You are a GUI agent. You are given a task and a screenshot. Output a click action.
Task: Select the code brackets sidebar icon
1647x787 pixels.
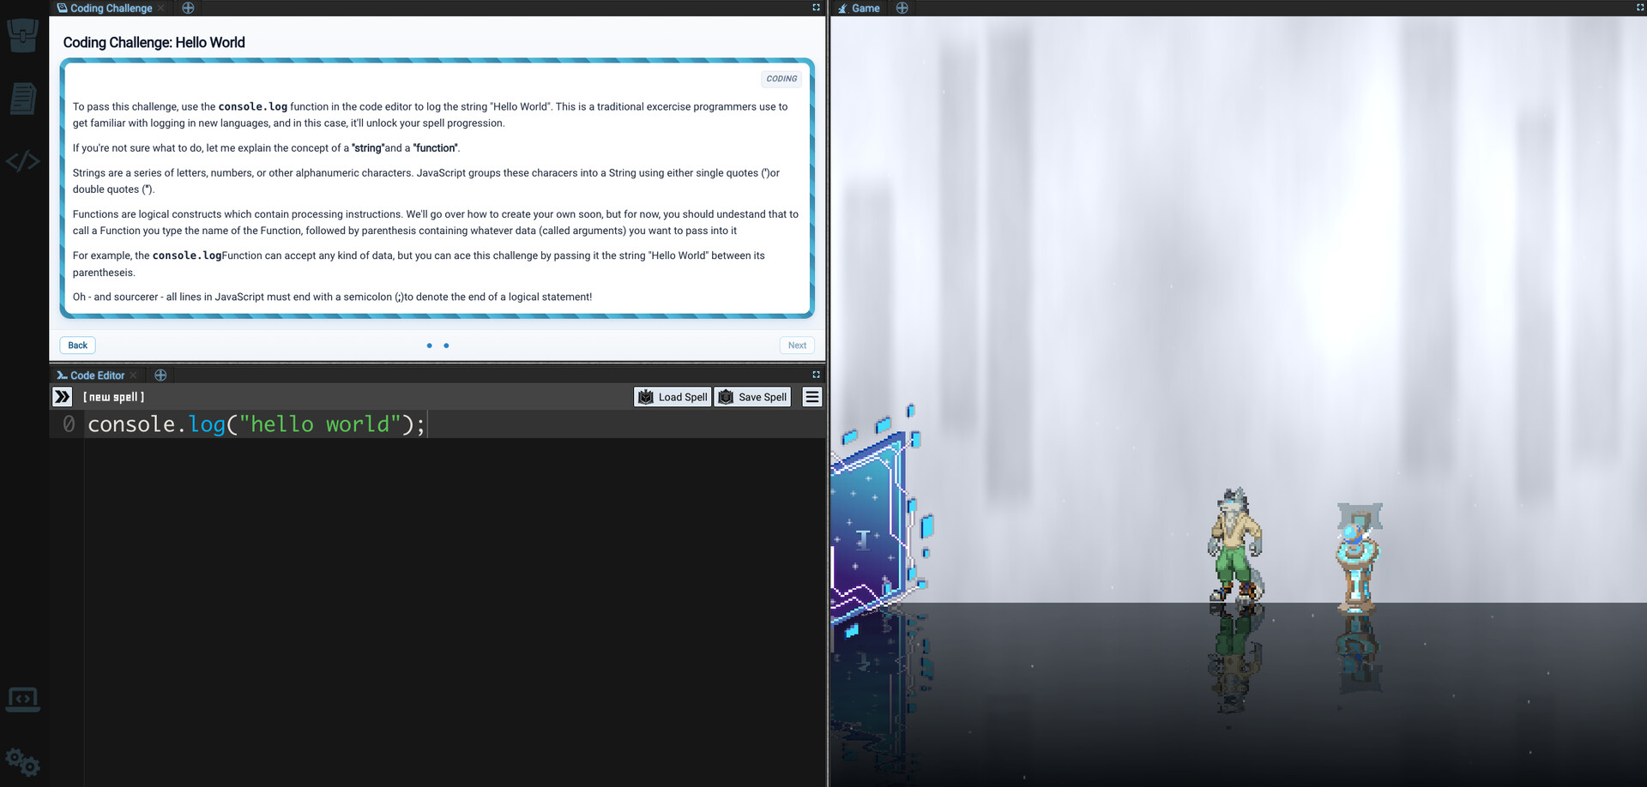tap(23, 161)
